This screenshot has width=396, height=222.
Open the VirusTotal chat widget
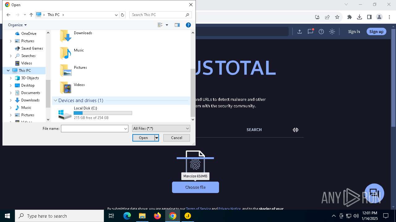tap(374, 193)
